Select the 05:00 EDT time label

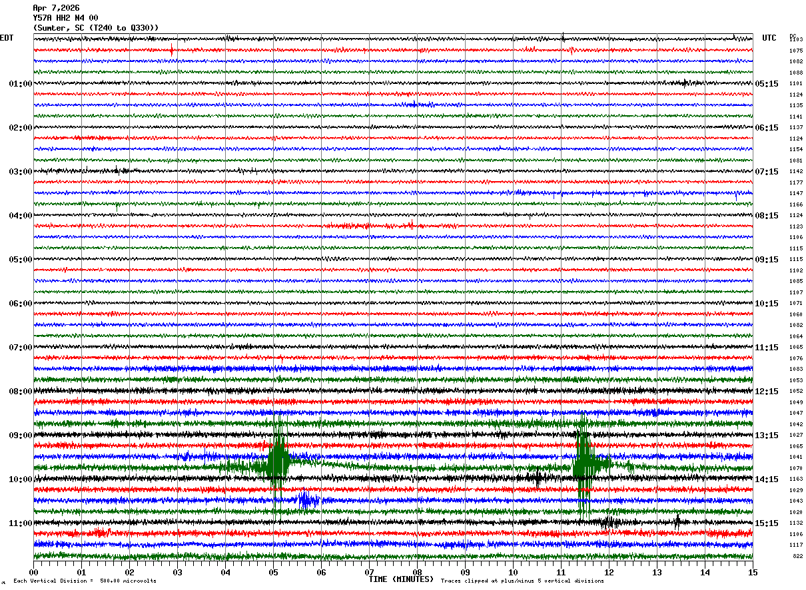20,260
